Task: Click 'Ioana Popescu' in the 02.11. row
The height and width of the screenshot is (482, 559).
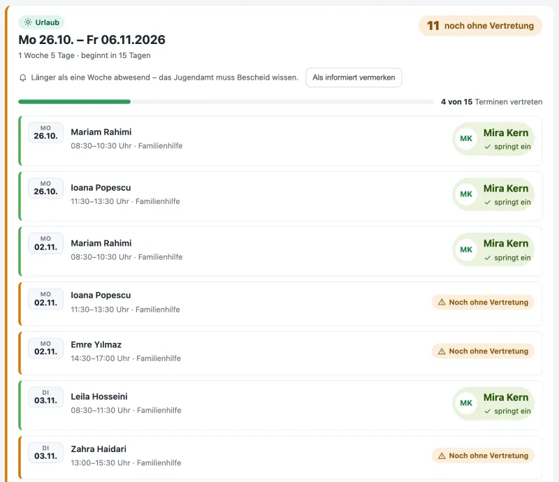Action: point(101,295)
